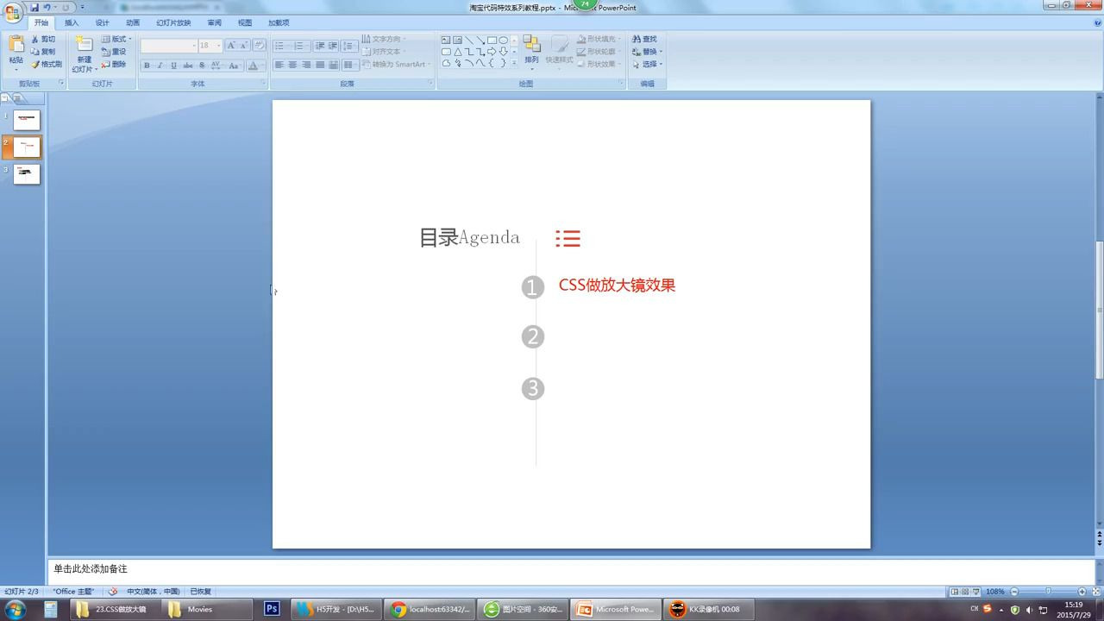Select the oval shape in shapes gallery
Image resolution: width=1104 pixels, height=621 pixels.
click(x=503, y=40)
